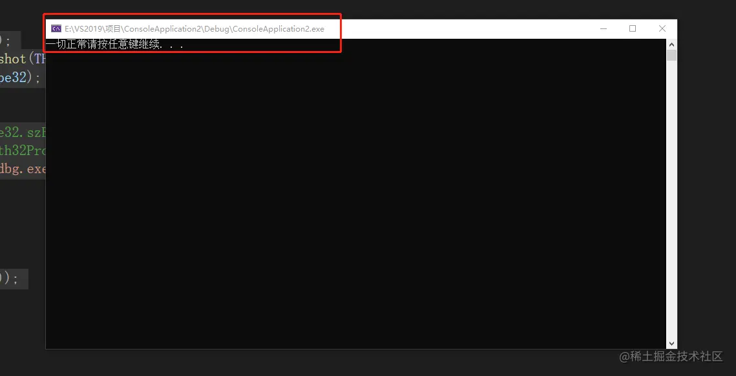Click the console scrollbar down arrow
This screenshot has width=736, height=376.
671,344
